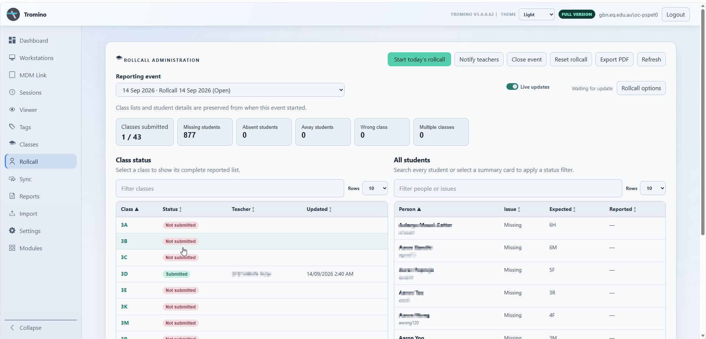Open All students Rows dropdown
Screen dimensions: 706x339
click(653, 188)
